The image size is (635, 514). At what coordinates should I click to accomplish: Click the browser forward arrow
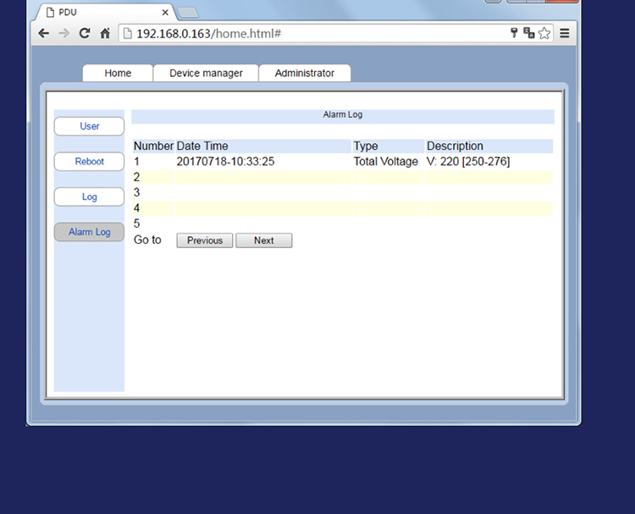(x=64, y=33)
